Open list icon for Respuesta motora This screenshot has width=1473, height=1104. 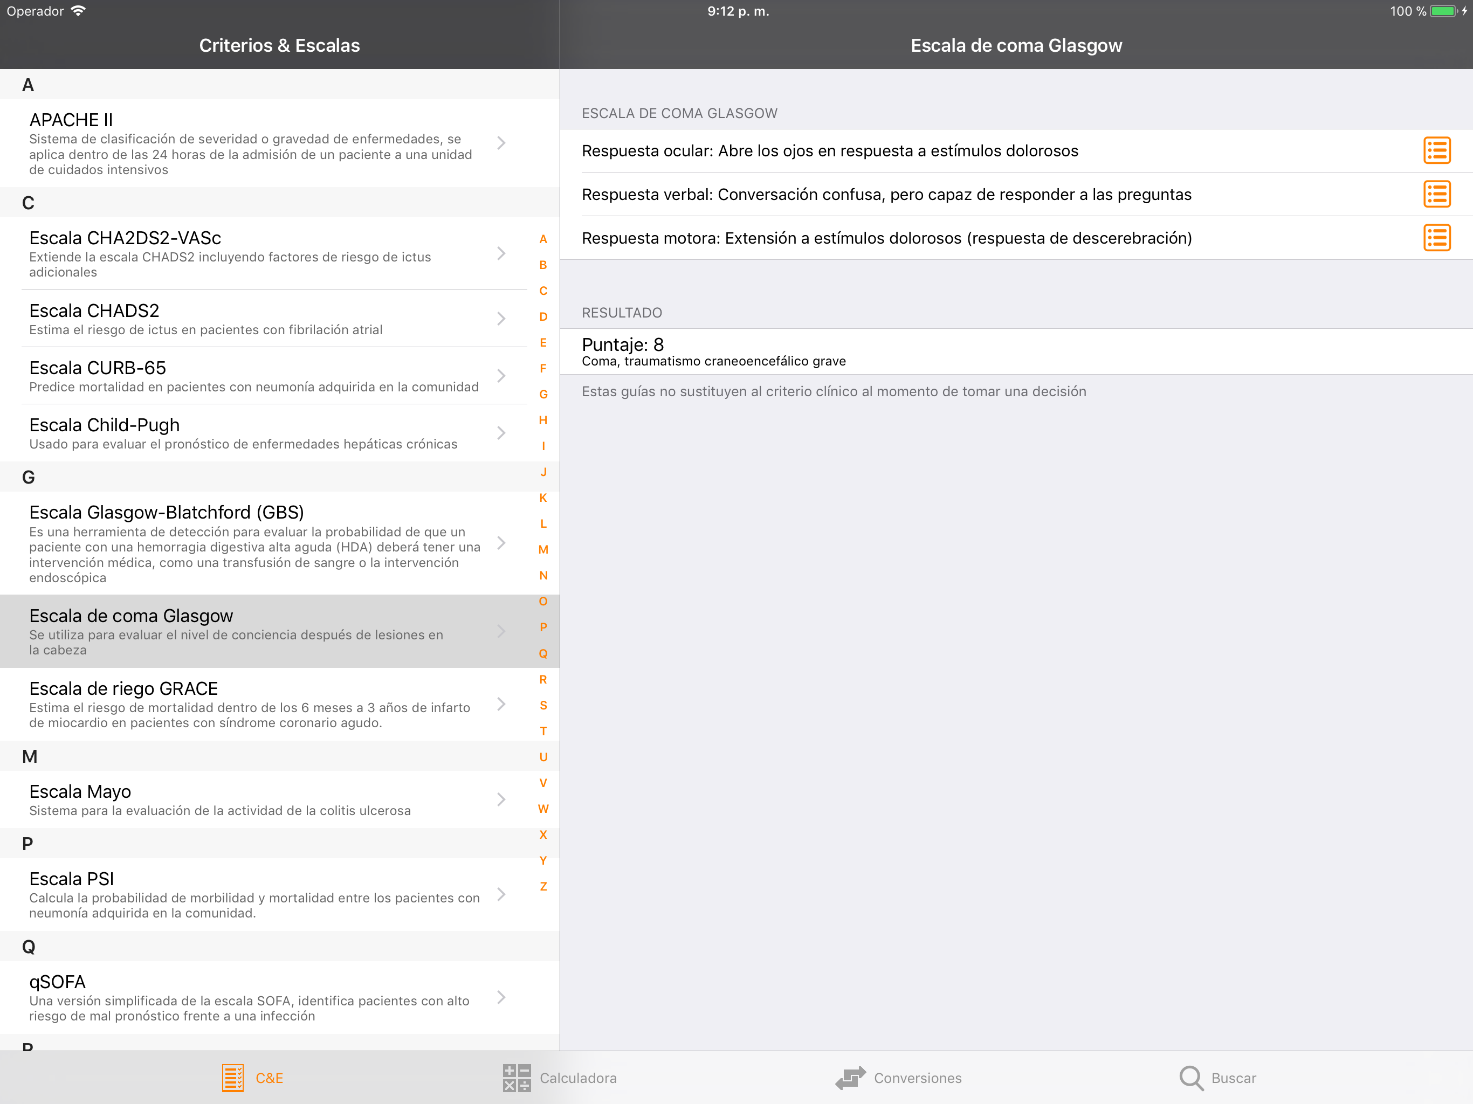pyautogui.click(x=1436, y=238)
